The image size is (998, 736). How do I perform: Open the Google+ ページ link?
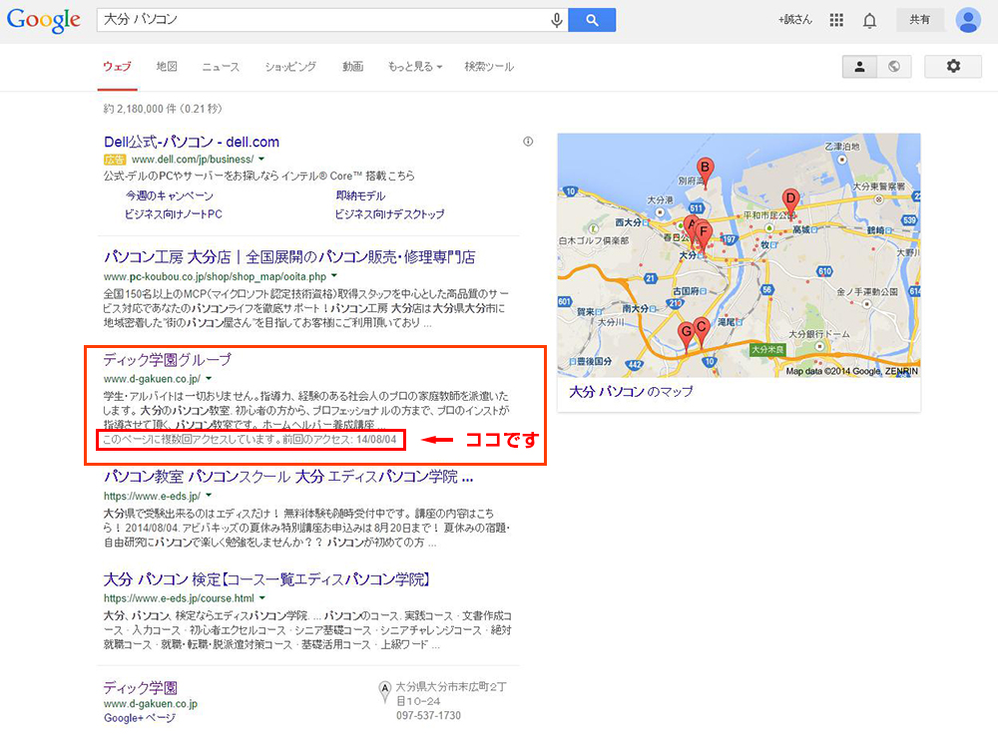click(140, 718)
